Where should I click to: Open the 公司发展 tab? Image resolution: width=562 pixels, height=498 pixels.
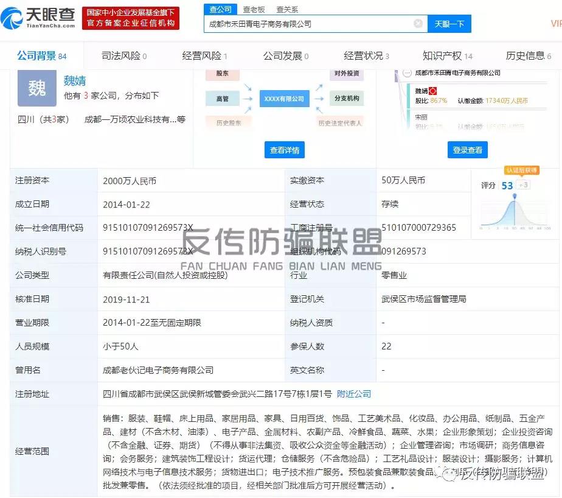tap(286, 56)
